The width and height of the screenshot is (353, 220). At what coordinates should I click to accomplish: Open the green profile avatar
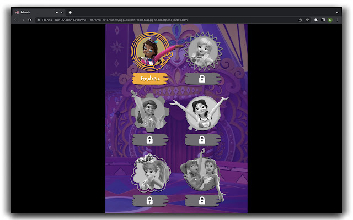click(330, 20)
